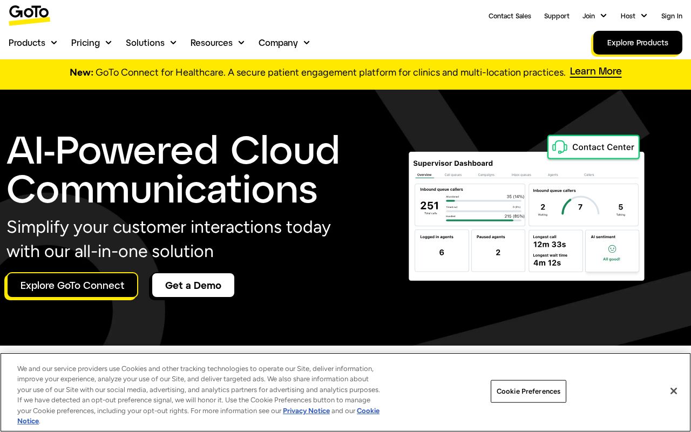Click the Contact Center headset icon
The image size is (691, 432).
point(560,147)
